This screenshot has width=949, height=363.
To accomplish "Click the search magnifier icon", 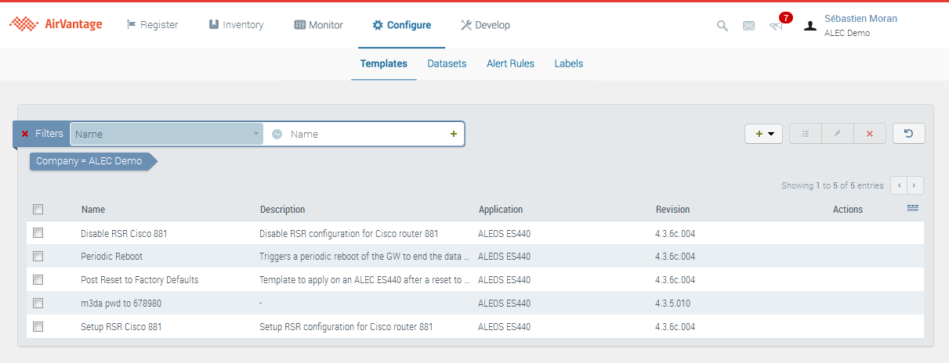I will [x=722, y=26].
